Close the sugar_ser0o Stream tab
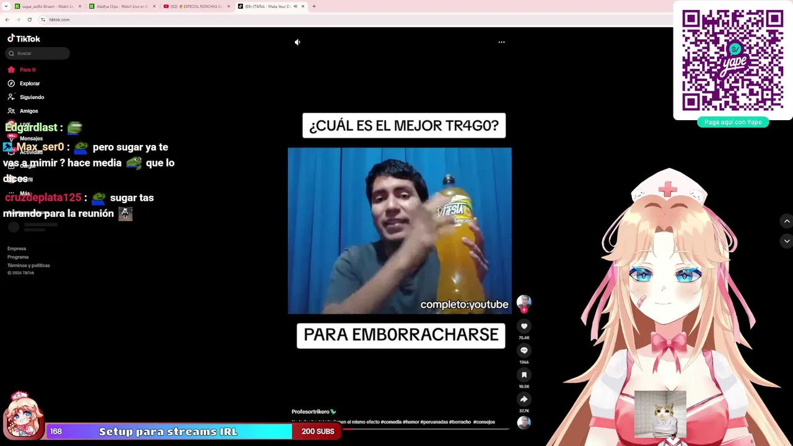This screenshot has height=446, width=793. pyautogui.click(x=80, y=6)
